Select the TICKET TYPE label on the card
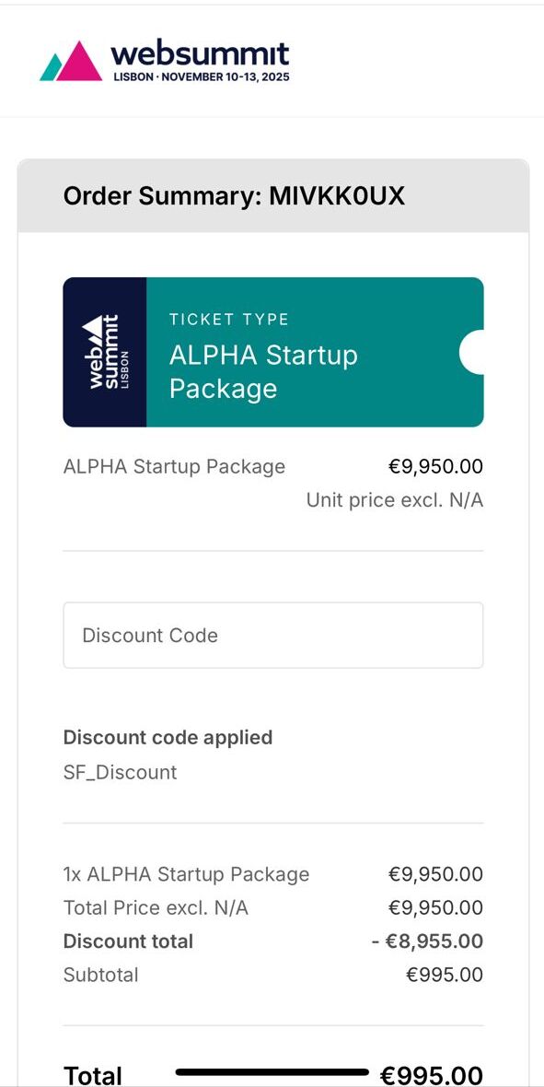544x1087 pixels. pos(229,319)
